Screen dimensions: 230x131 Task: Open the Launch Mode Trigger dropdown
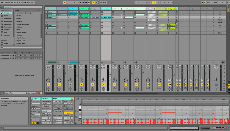pos(46,103)
